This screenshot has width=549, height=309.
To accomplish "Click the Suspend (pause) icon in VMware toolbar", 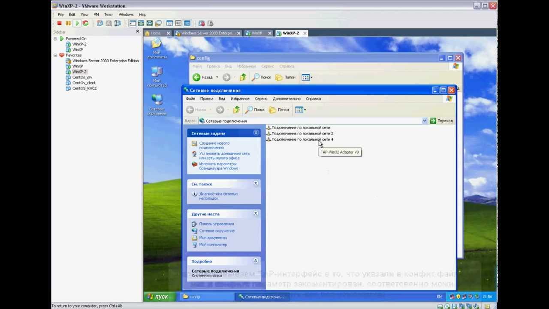I will [68, 23].
